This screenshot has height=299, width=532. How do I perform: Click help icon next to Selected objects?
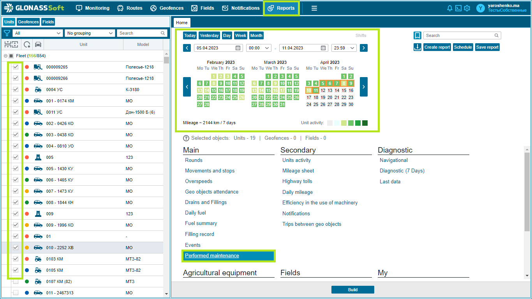pos(186,138)
